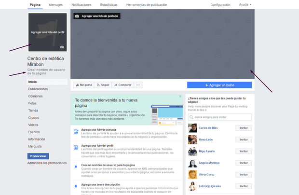
Task: Click Rosa León avatar thumbnail
Action: click(x=192, y=139)
